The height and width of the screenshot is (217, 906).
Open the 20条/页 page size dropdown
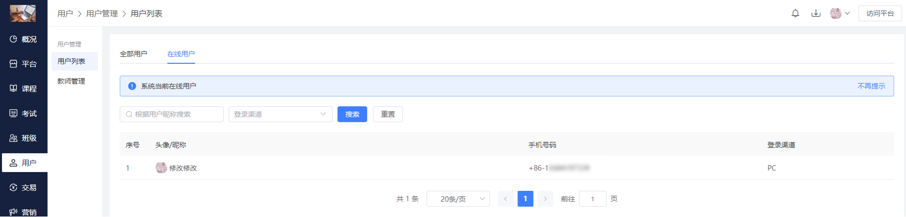[x=458, y=199]
